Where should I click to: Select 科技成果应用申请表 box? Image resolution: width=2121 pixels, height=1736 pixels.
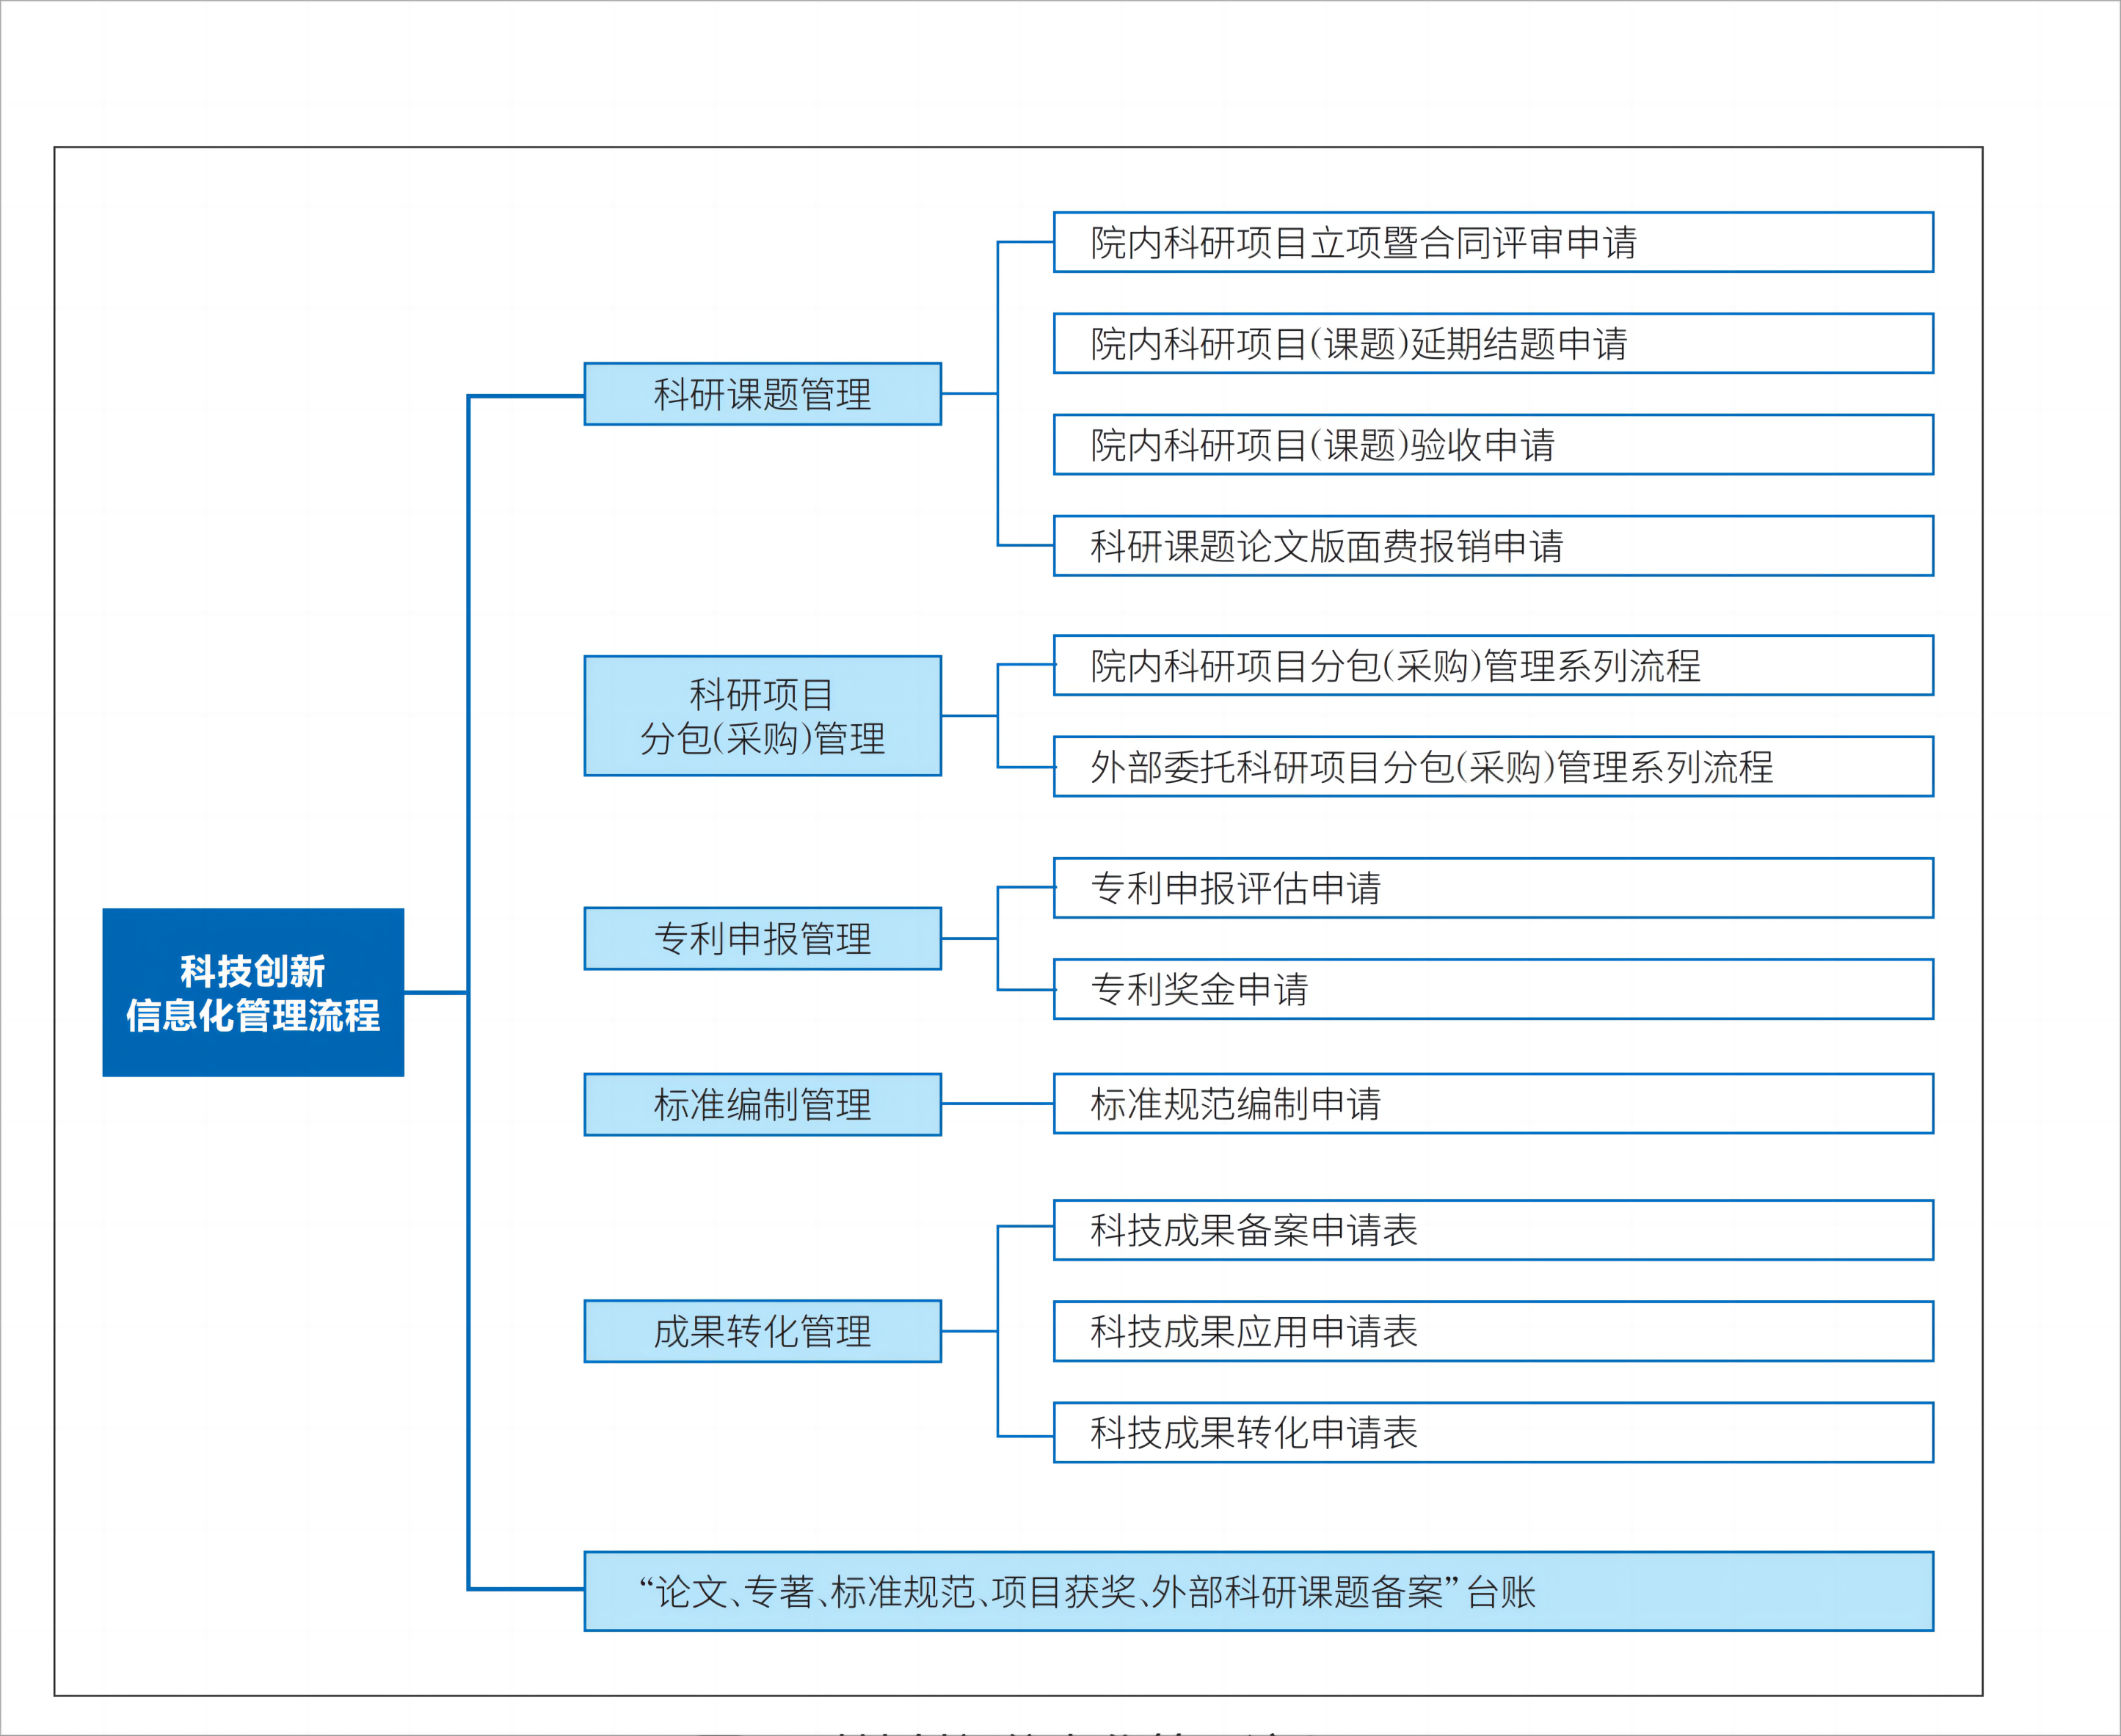pyautogui.click(x=1494, y=1331)
